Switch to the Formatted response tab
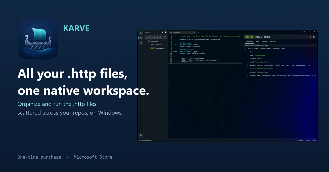This screenshot has height=172, width=329. click(x=249, y=41)
